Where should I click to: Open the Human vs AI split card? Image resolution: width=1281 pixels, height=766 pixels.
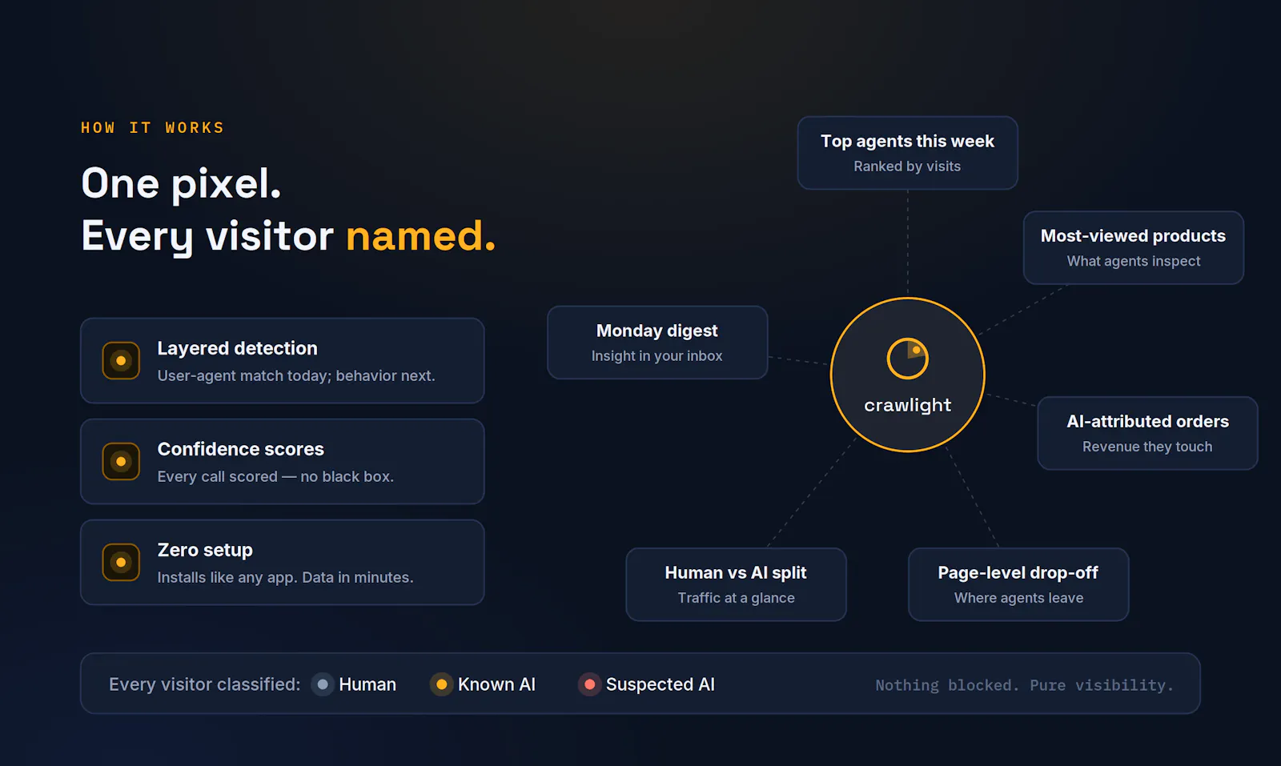736,584
